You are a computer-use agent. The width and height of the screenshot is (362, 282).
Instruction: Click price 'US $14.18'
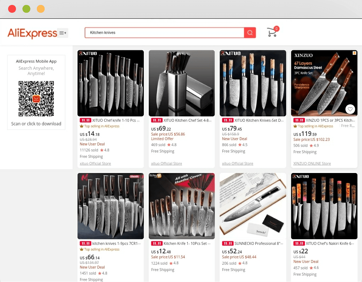90,134
